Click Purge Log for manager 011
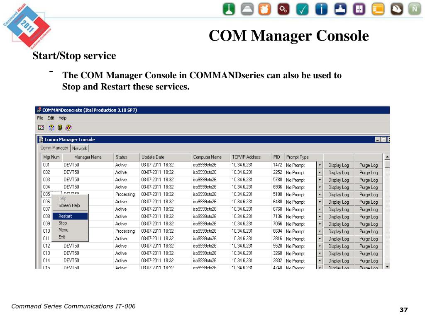 coord(369,239)
